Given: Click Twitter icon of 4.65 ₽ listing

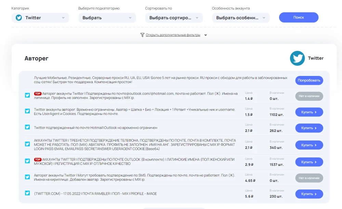Looking at the screenshot, I should click(x=27, y=177).
